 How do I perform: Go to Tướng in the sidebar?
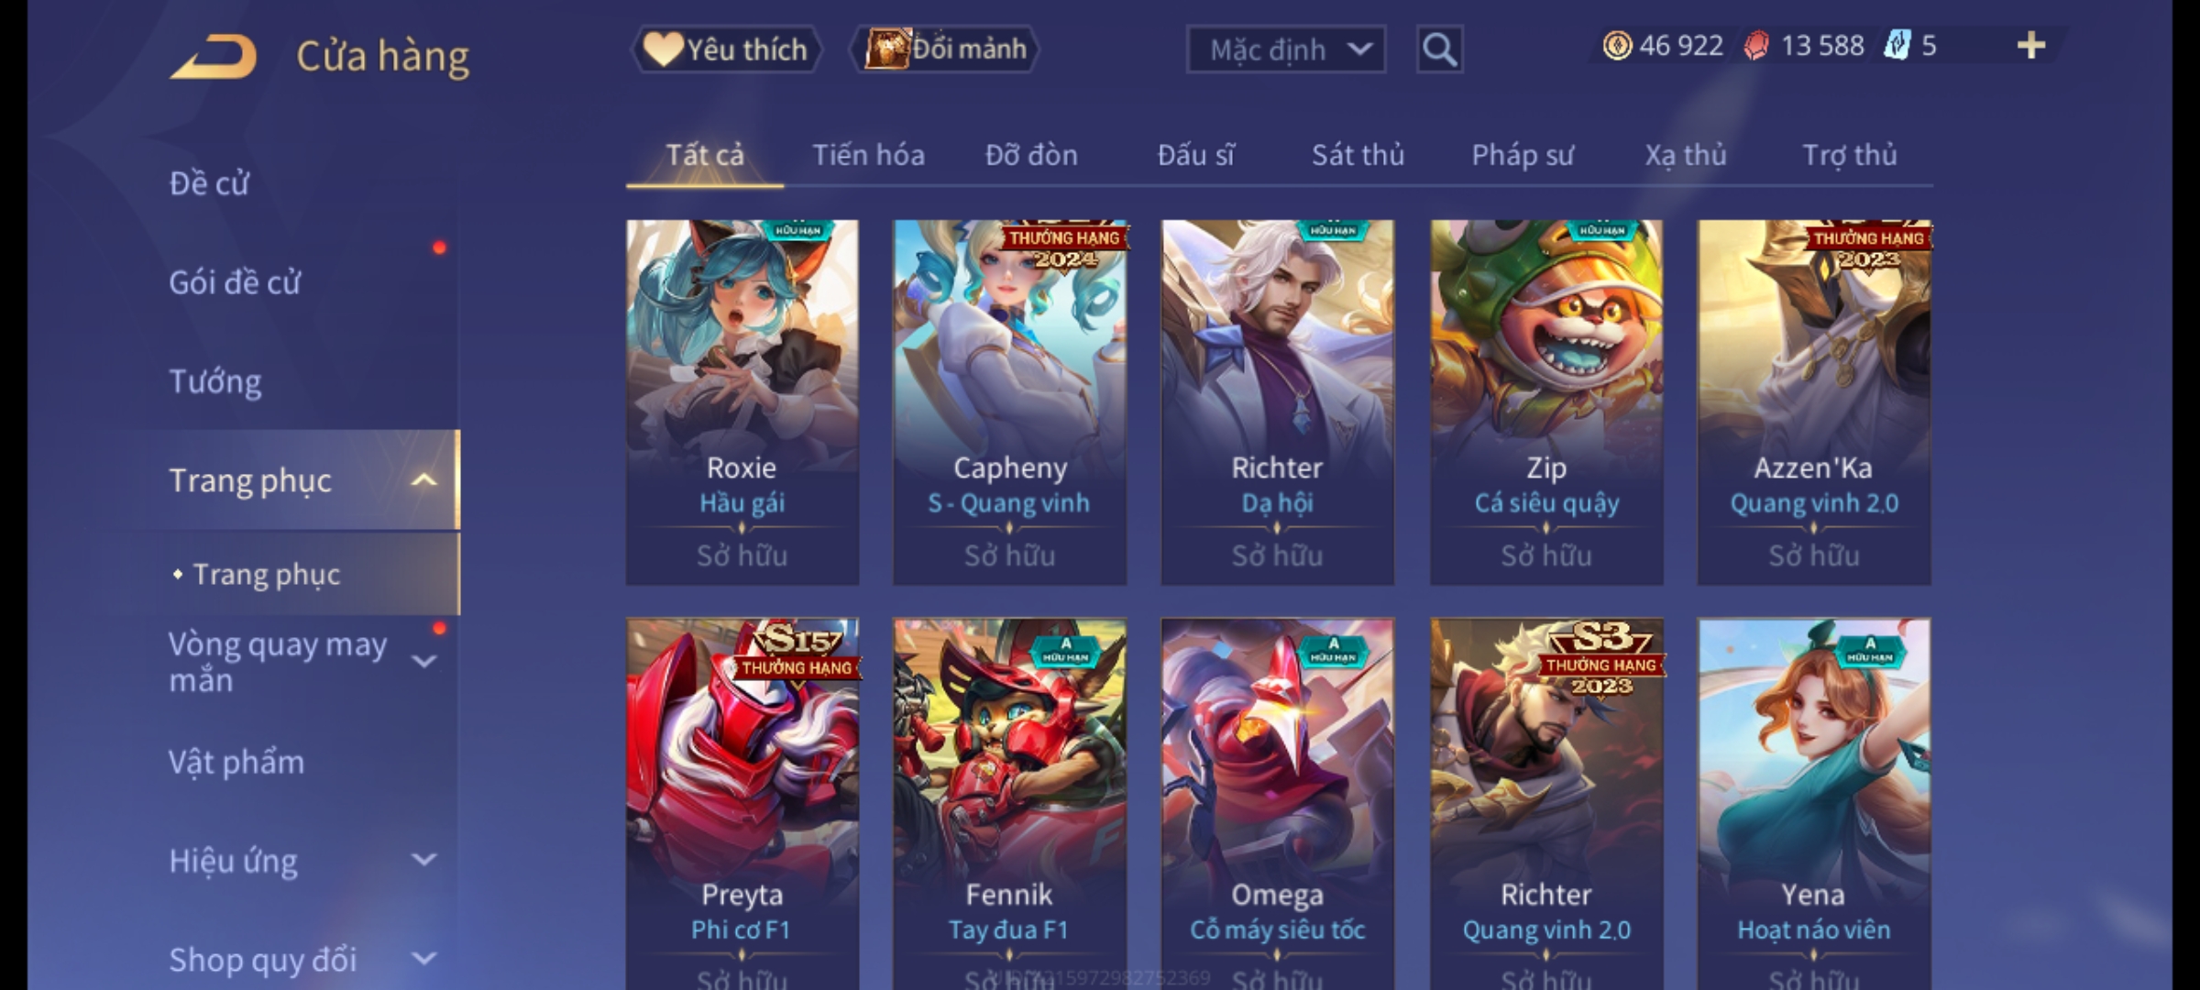click(x=215, y=381)
